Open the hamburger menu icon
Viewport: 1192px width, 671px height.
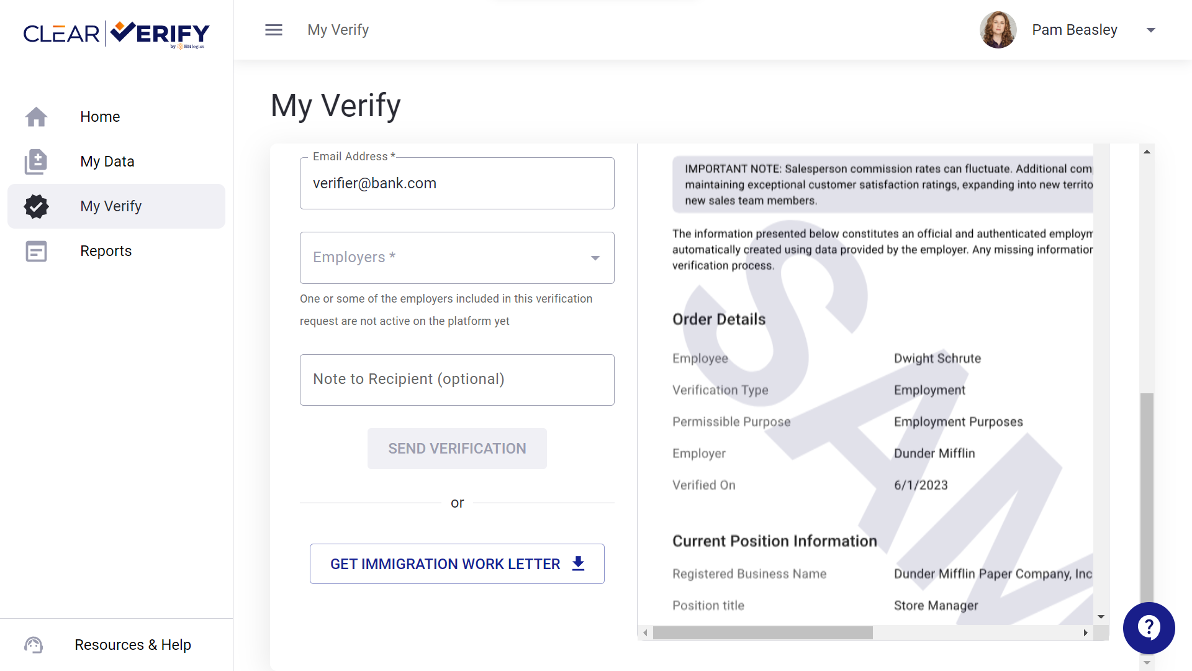click(x=274, y=30)
